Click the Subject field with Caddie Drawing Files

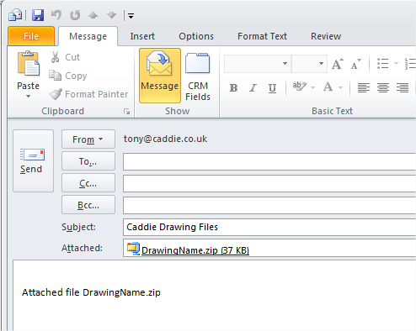pyautogui.click(x=269, y=227)
